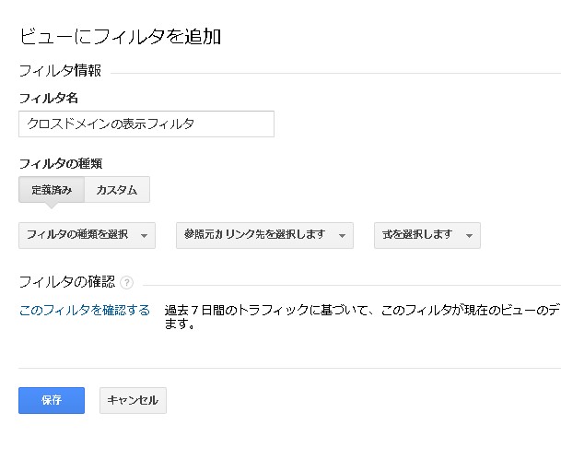Click the arrow on 参照元かリンク先 dropdown

point(343,236)
